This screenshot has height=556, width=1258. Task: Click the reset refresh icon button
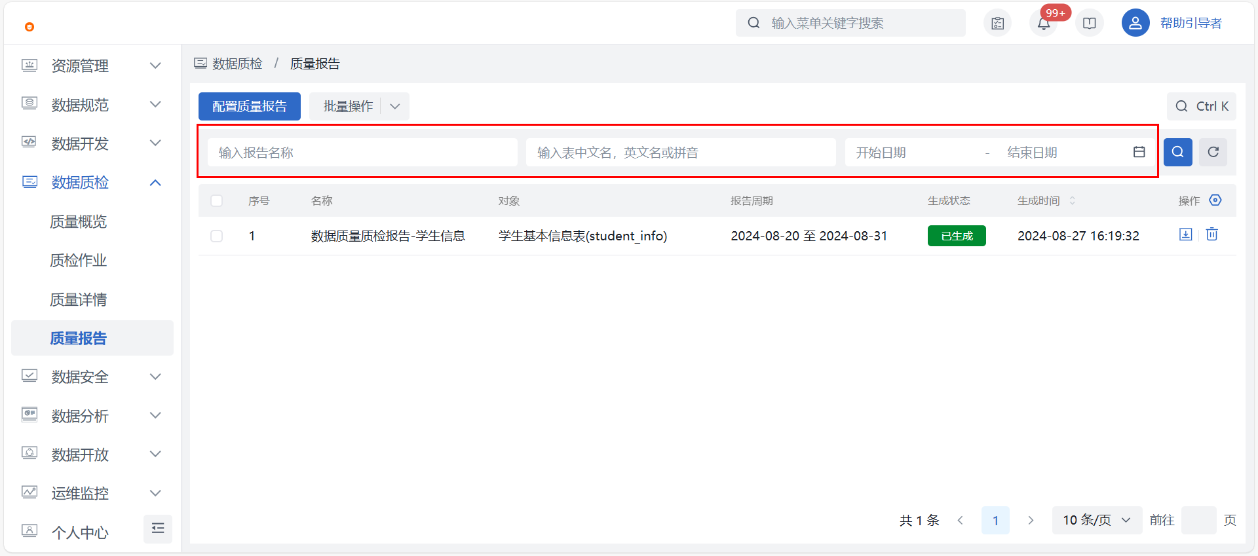click(x=1213, y=152)
